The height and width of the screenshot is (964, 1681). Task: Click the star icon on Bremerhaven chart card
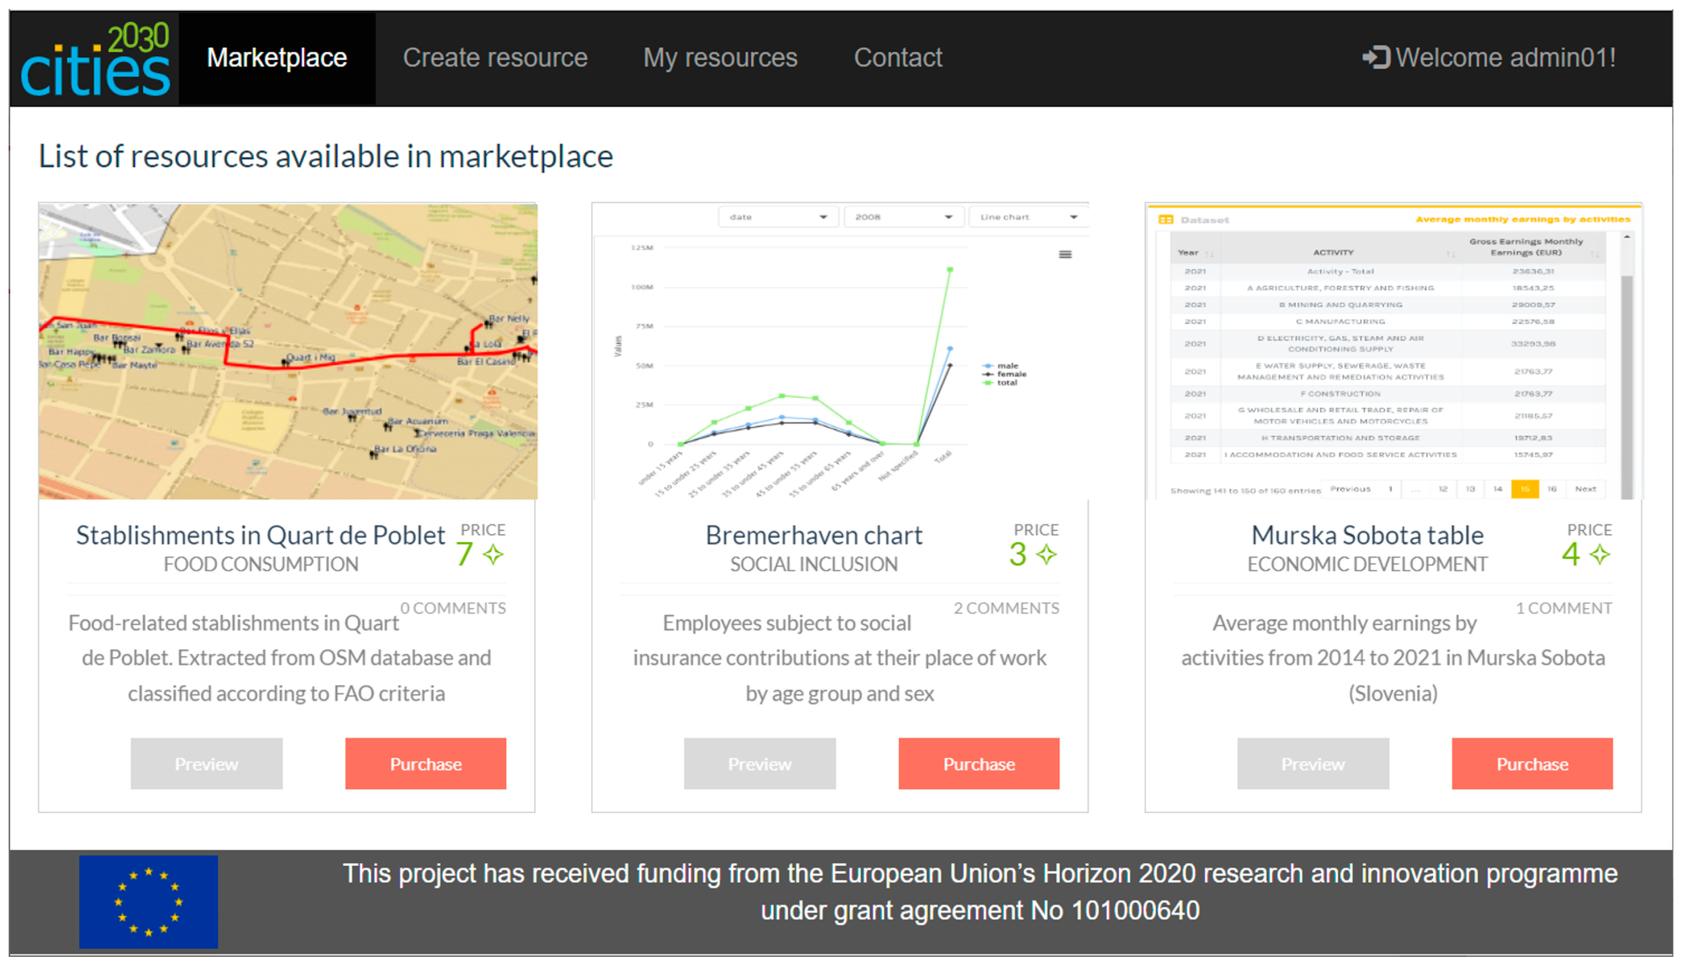tap(1046, 554)
